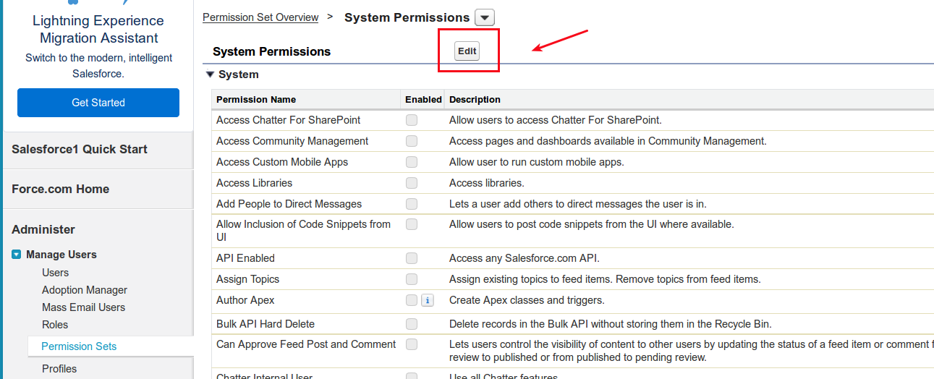
Task: Click 'Assign Topics' permission name
Action: click(x=247, y=279)
